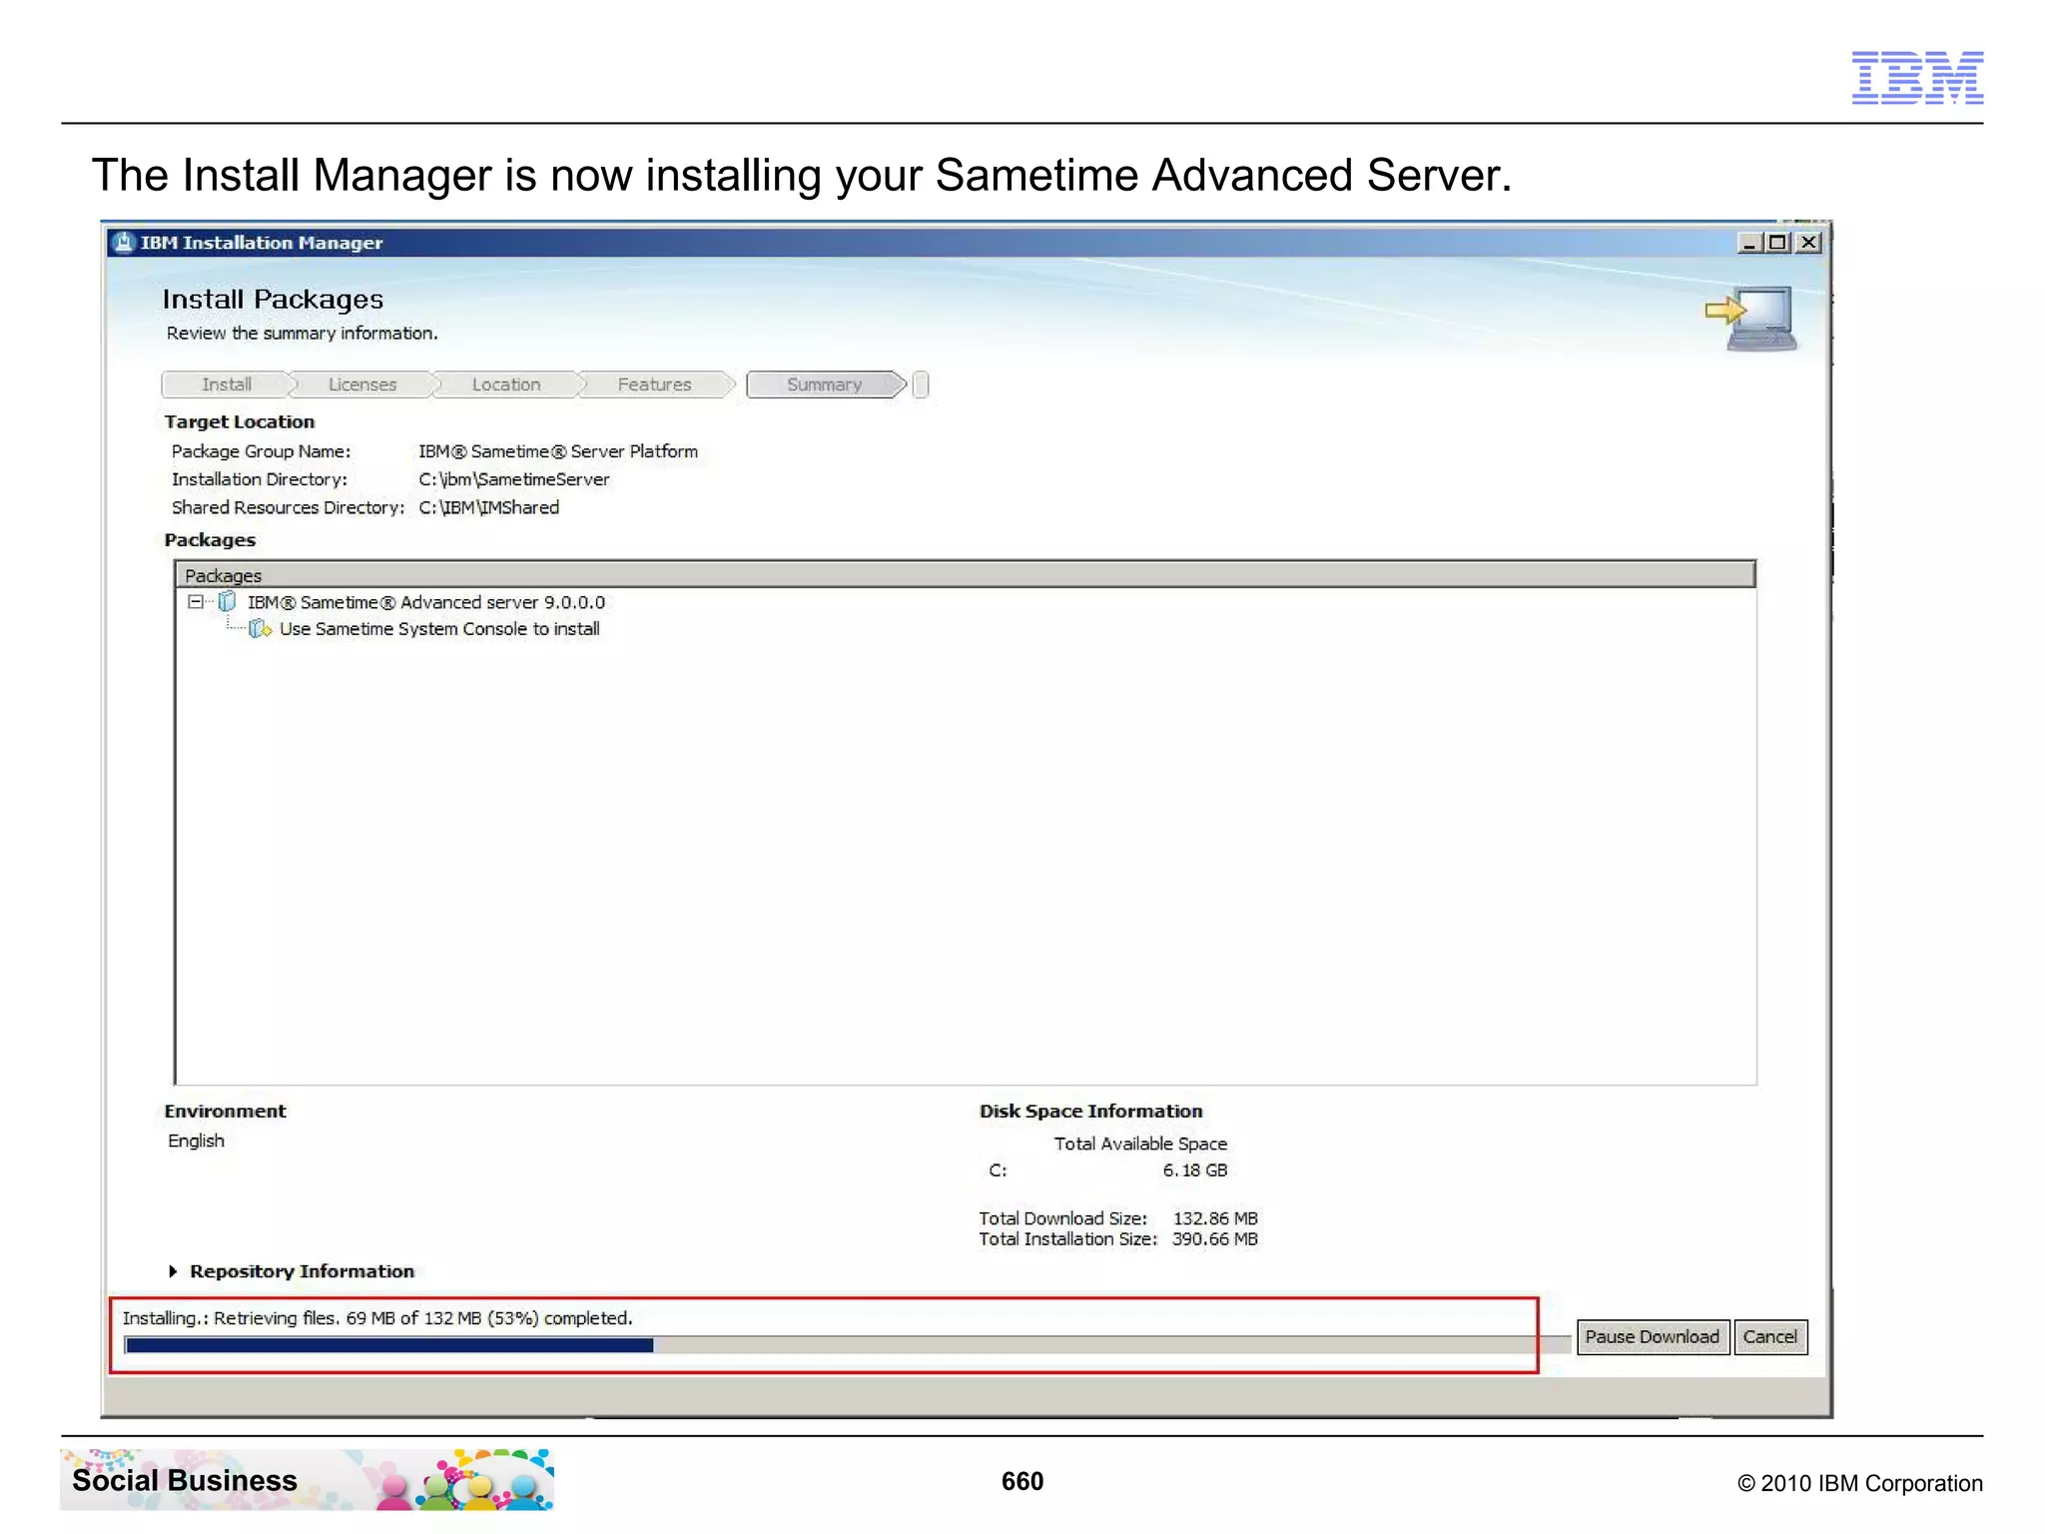Click the IBM Installation Manager title bar icon
This screenshot has height=1534, width=2045.
tap(124, 243)
